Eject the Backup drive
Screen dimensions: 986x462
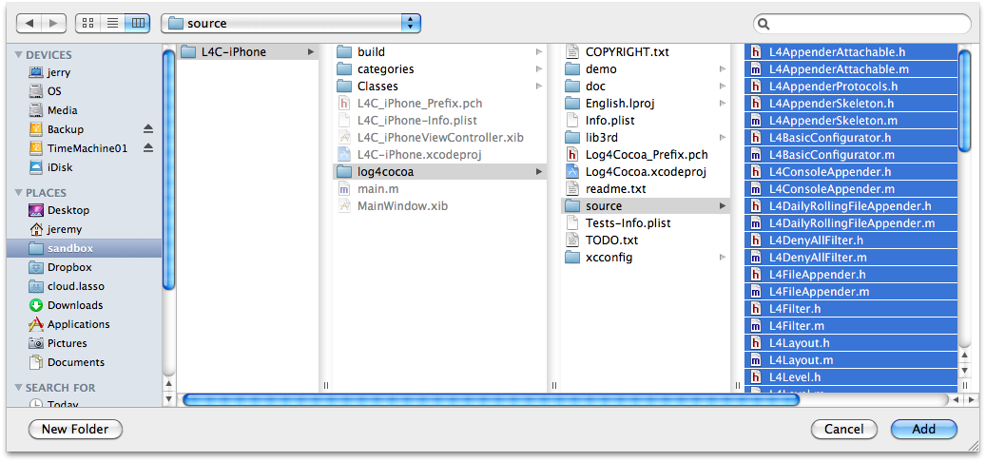(x=147, y=129)
